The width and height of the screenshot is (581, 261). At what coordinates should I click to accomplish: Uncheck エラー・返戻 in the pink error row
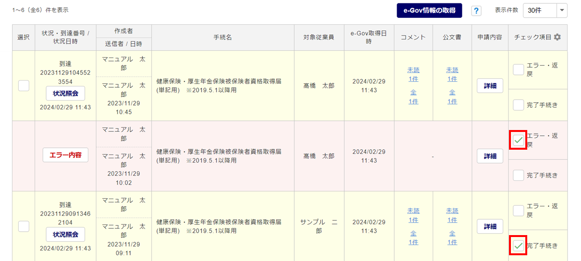(x=519, y=140)
